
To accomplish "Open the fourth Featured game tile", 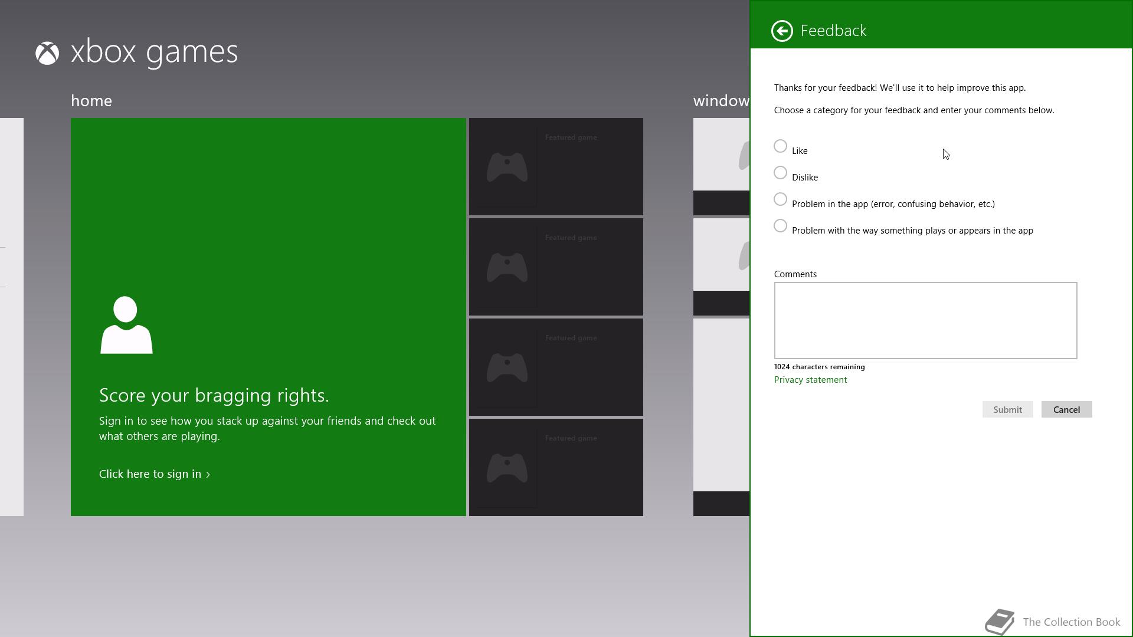I will pyautogui.click(x=556, y=467).
